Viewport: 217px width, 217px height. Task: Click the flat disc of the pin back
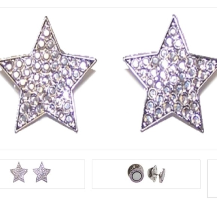coord(162,175)
